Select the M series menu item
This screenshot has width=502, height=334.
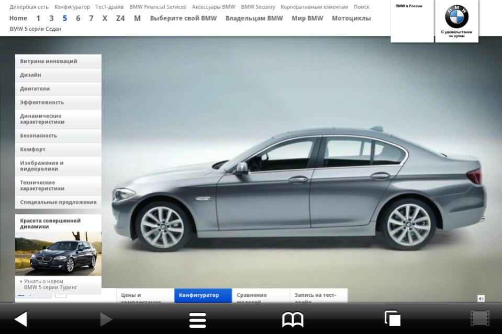click(137, 18)
